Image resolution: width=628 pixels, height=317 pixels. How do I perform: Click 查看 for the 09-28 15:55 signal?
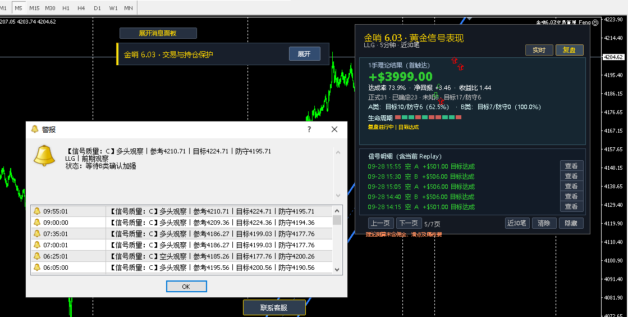pos(571,166)
